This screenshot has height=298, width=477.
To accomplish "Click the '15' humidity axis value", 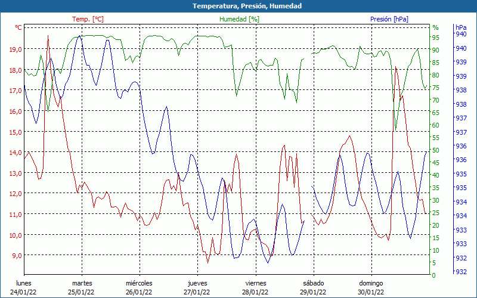I will click(x=436, y=238).
